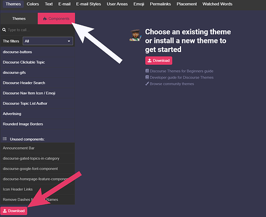This screenshot has width=266, height=217.
Task: Click the artist emoji image
Action: click(135, 35)
